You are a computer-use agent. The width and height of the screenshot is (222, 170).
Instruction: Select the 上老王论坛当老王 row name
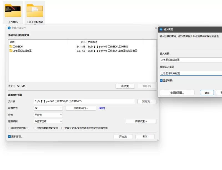(x=22, y=51)
